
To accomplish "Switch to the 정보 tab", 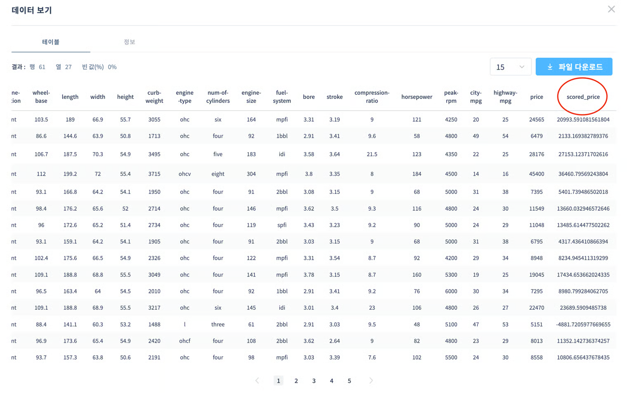I will click(129, 42).
